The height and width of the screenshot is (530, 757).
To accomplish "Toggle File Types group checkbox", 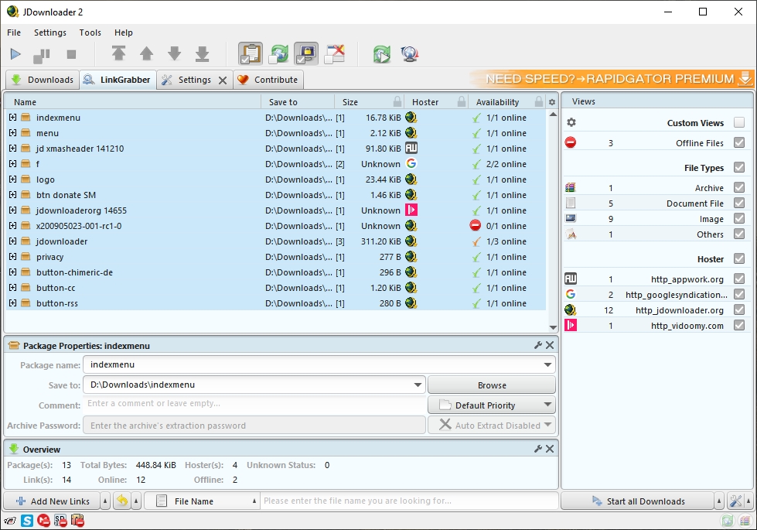I will 738,167.
